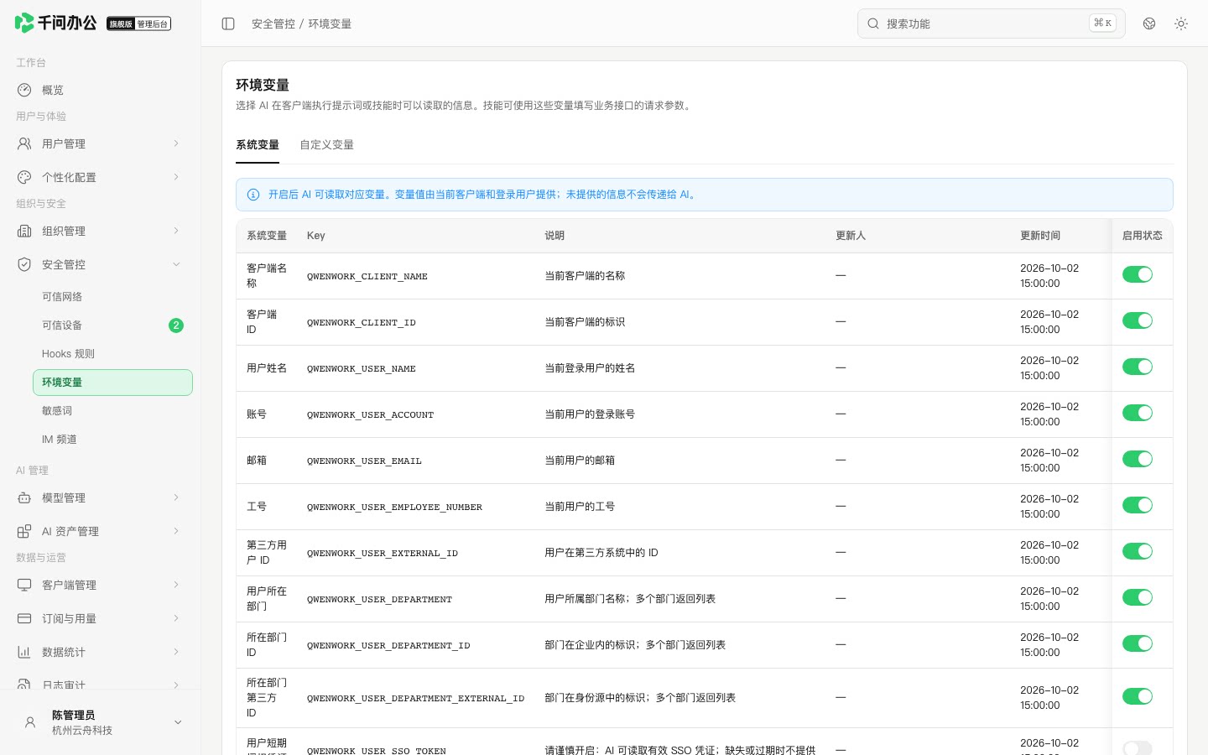Switch to the 自定义变量 tab
Image resolution: width=1208 pixels, height=755 pixels.
pyautogui.click(x=326, y=145)
